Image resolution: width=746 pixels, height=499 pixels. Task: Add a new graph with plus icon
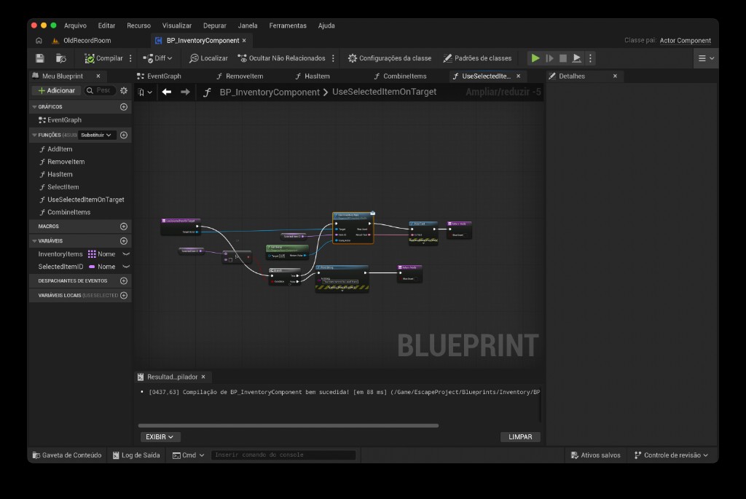124,107
